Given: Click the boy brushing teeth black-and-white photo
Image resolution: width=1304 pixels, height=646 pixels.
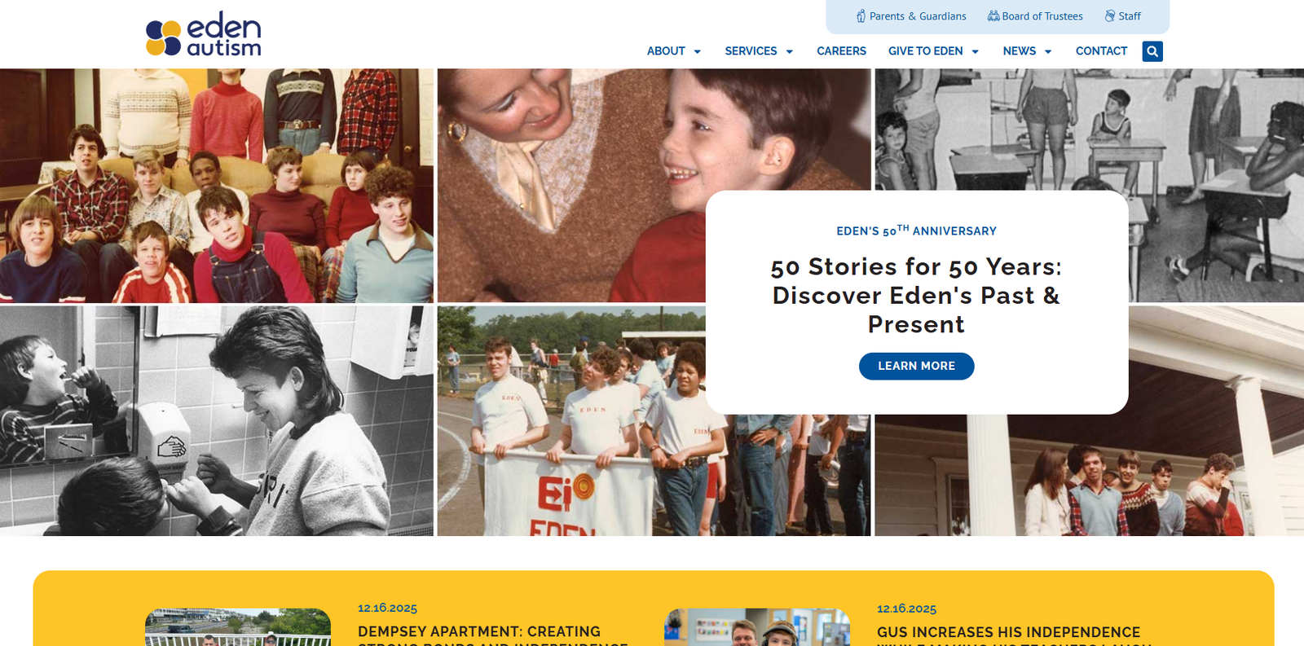Looking at the screenshot, I should [217, 420].
